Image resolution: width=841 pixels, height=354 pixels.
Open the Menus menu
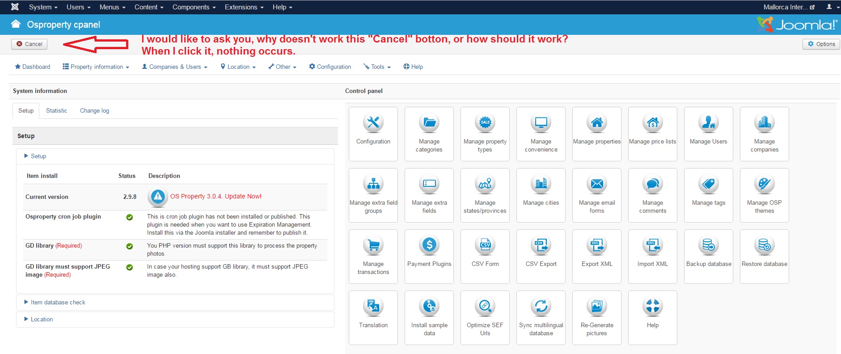[112, 7]
